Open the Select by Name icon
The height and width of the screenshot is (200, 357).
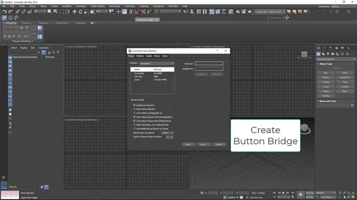55,12
